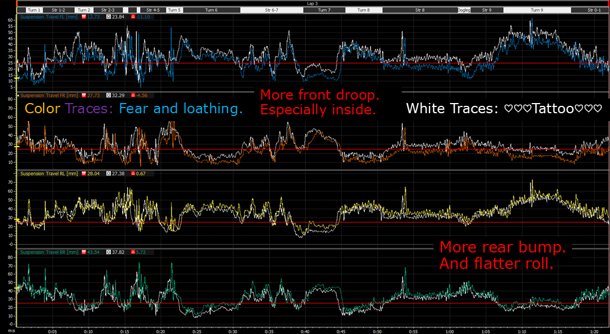This screenshot has height=334, width=610.
Task: Click the RL main value 28.04
Action: click(x=94, y=174)
